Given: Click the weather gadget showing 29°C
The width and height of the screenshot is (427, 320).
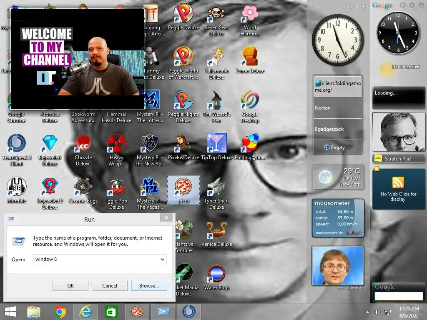Looking at the screenshot, I should pyautogui.click(x=338, y=177).
